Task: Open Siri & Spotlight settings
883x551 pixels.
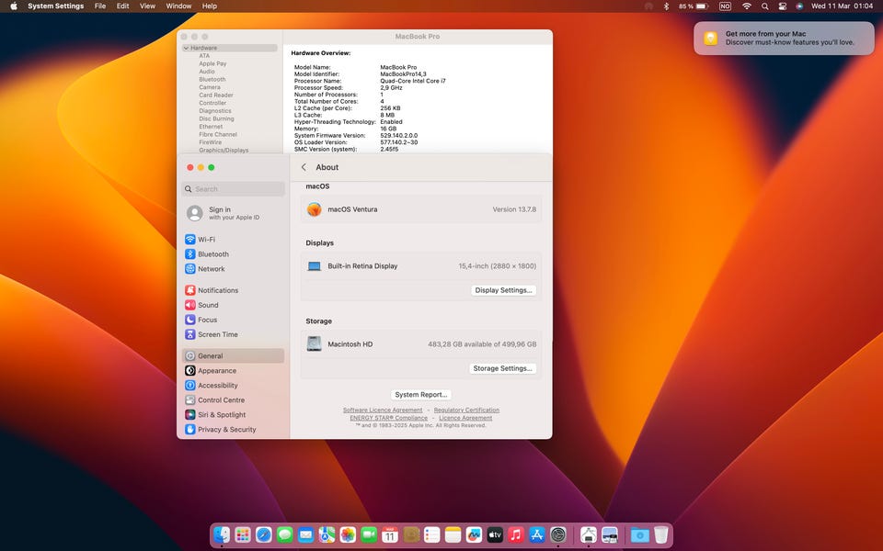Action: tap(221, 415)
